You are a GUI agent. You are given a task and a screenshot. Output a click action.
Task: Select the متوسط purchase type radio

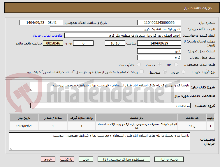tap(165, 72)
